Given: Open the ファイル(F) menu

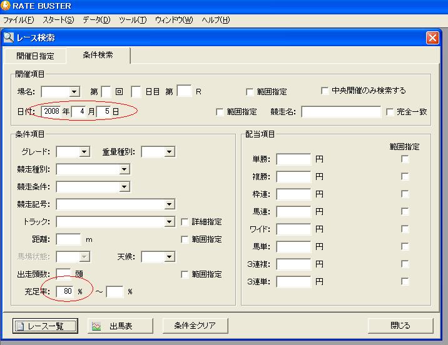Looking at the screenshot, I should [x=18, y=20].
